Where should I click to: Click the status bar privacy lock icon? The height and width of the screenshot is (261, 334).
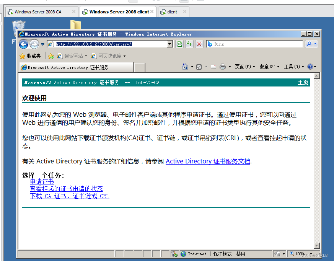[x=278, y=254]
